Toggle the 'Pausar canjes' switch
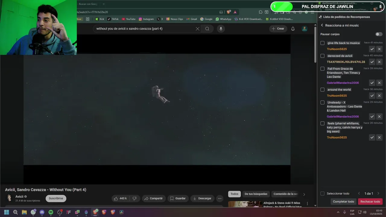The height and width of the screenshot is (217, 386). (x=379, y=34)
